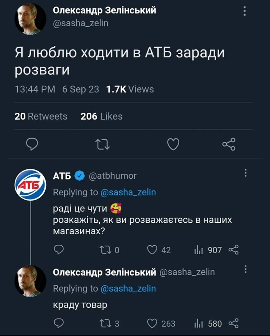Open the 20 Retweets list
This screenshot has width=270, height=336.
41,116
